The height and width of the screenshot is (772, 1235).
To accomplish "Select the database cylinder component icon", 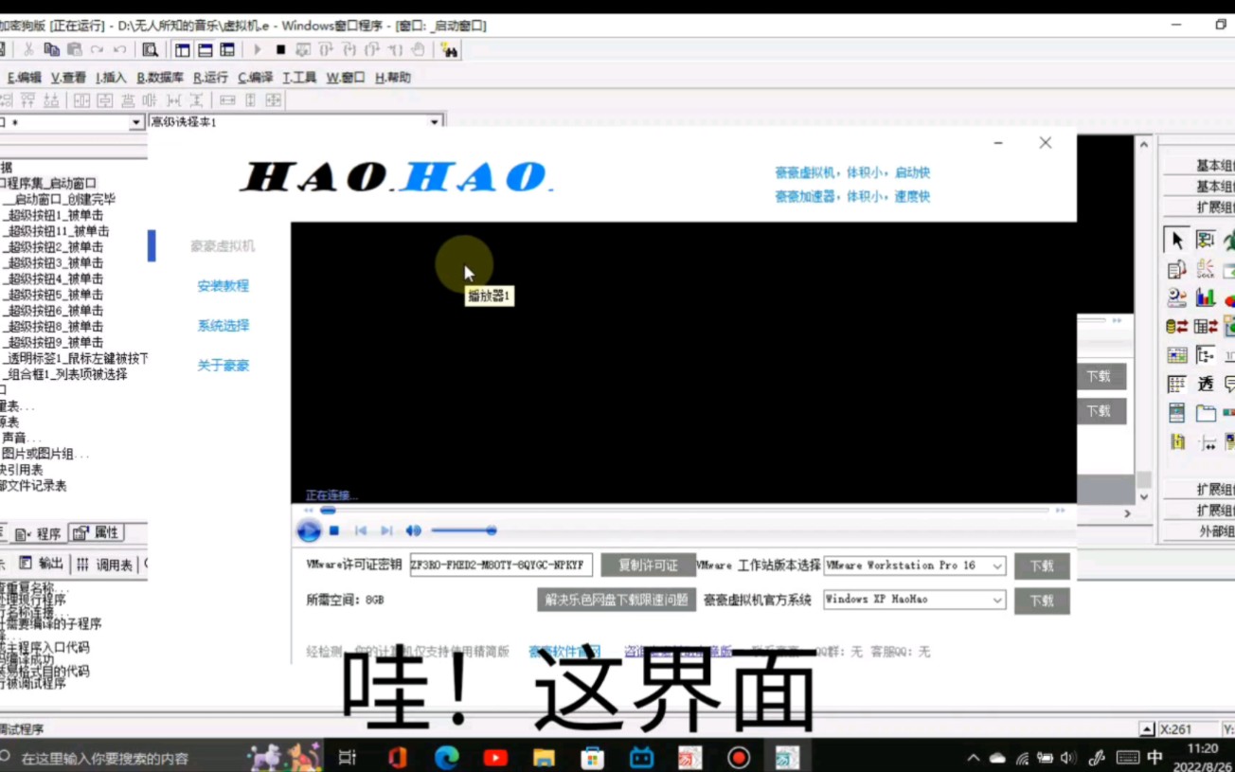I will (x=1177, y=326).
